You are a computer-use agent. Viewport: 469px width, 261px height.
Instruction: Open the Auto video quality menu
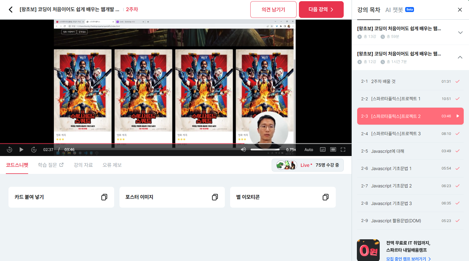(309, 150)
